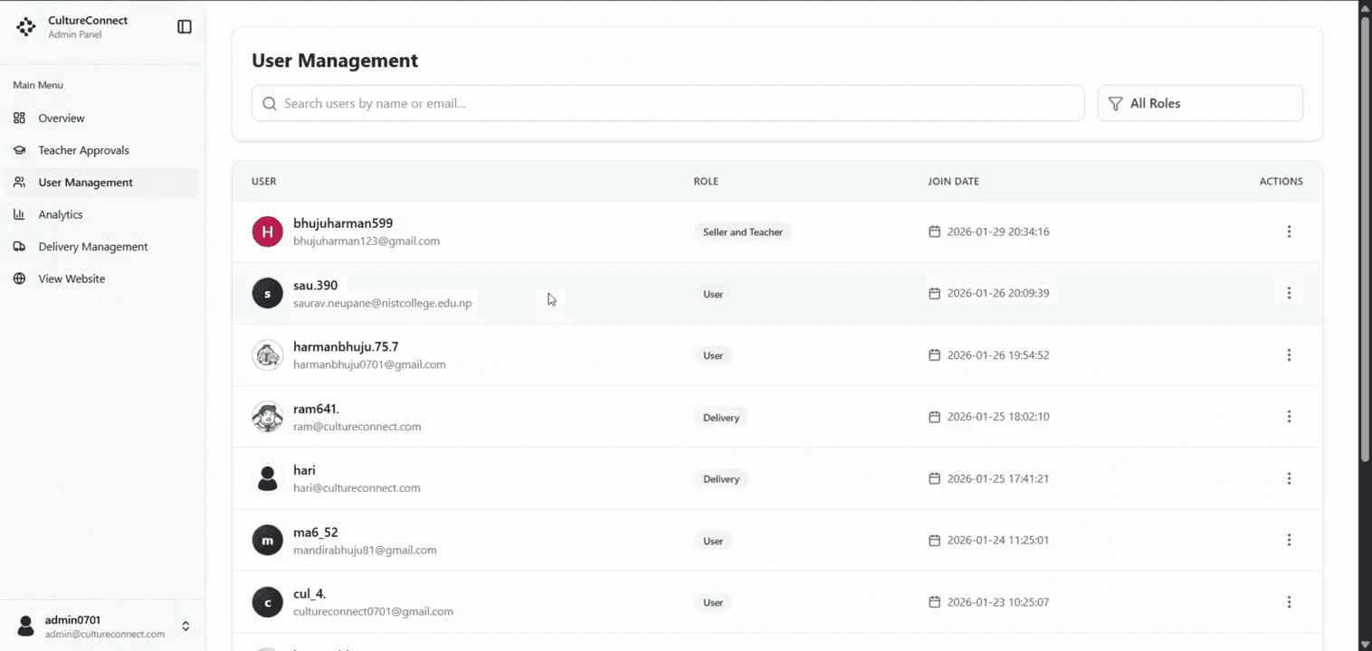The width and height of the screenshot is (1372, 651).
Task: Open the All Roles filter dropdown
Action: 1200,103
